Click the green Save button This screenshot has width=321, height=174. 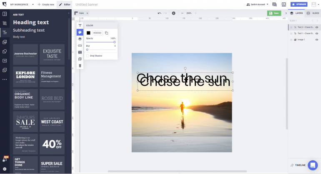coord(274,13)
